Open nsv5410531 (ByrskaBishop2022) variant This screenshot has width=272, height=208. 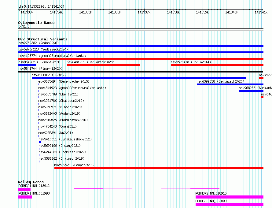(x=65, y=139)
